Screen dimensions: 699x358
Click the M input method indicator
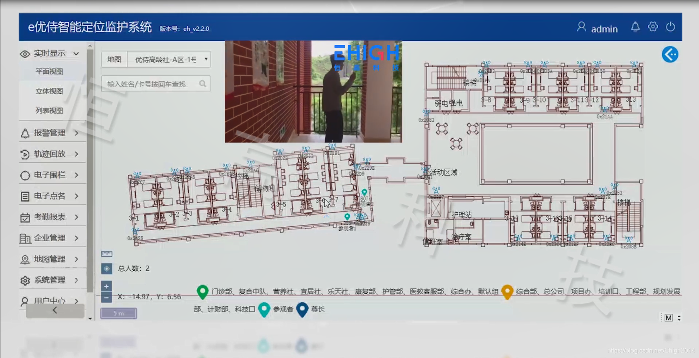[x=668, y=318]
